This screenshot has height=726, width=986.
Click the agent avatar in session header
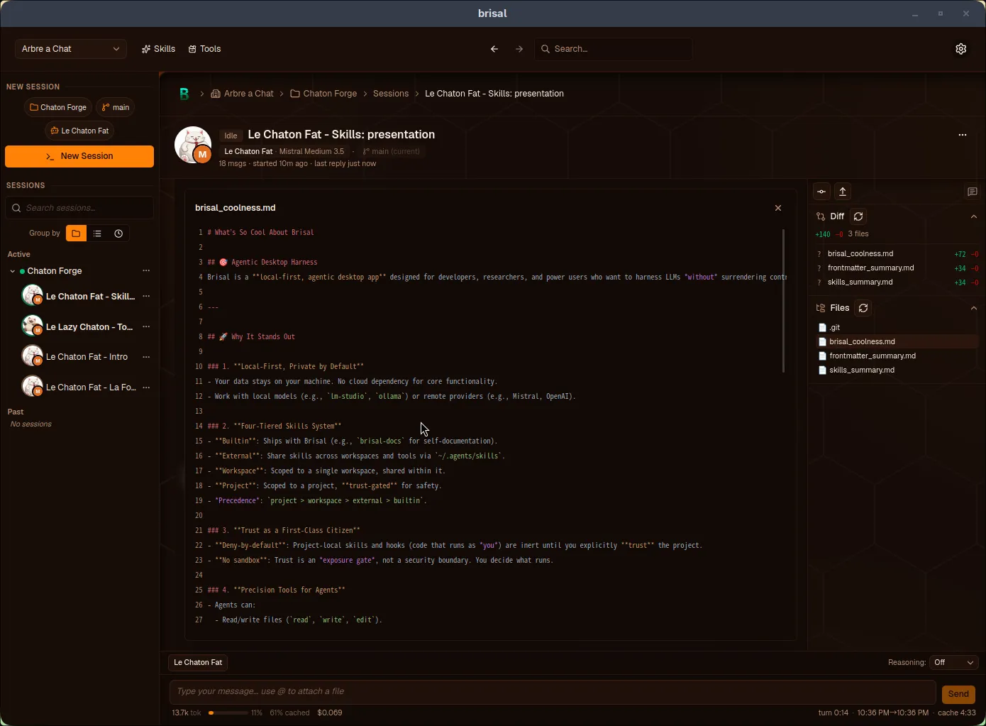(193, 145)
